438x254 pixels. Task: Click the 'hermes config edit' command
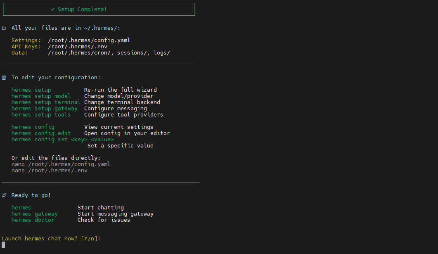click(41, 133)
